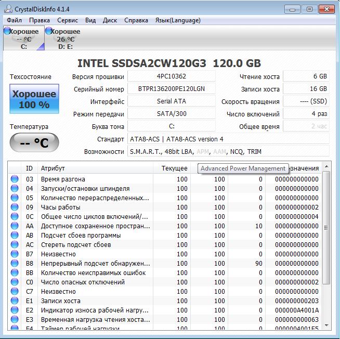
Task: Click status orb for E1 Записи хоста
Action: click(x=15, y=301)
